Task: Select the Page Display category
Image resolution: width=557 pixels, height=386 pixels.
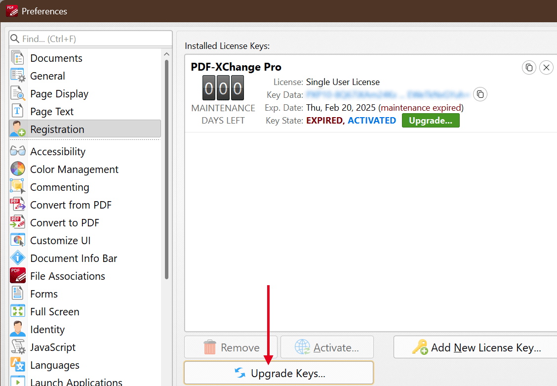Action: point(85,93)
